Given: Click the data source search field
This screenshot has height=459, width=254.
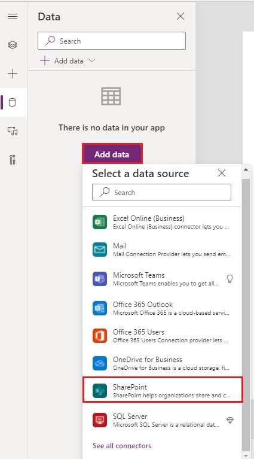Looking at the screenshot, I should [161, 192].
